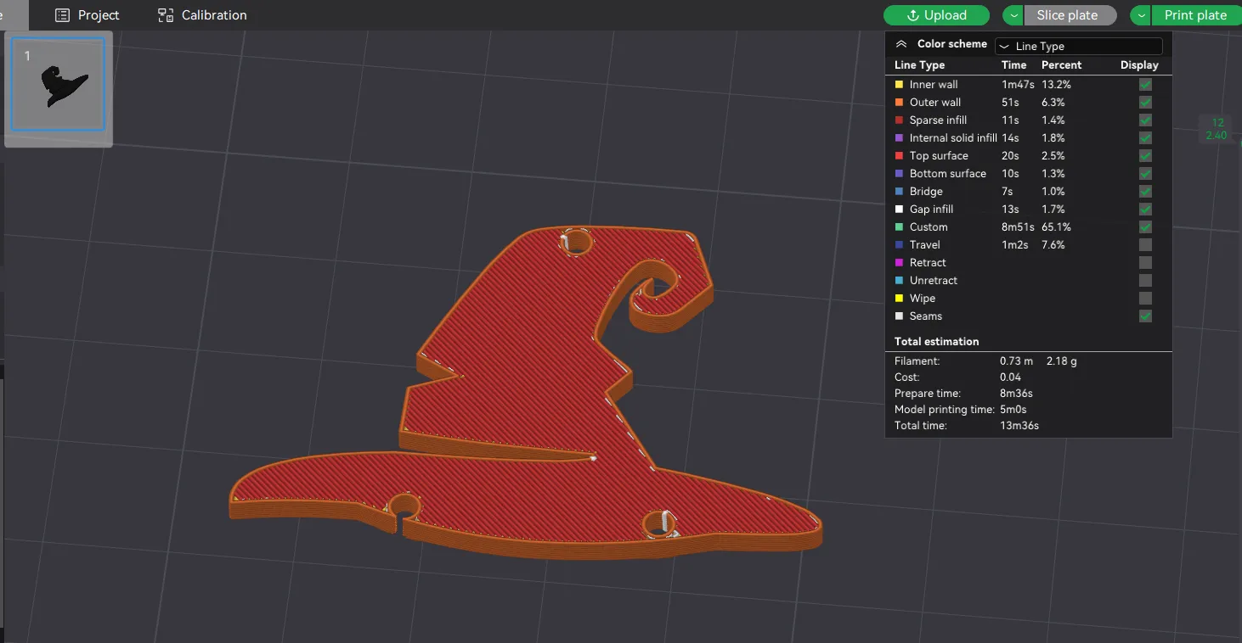The height and width of the screenshot is (643, 1242).
Task: Show Retract points in the preview
Action: click(1145, 263)
